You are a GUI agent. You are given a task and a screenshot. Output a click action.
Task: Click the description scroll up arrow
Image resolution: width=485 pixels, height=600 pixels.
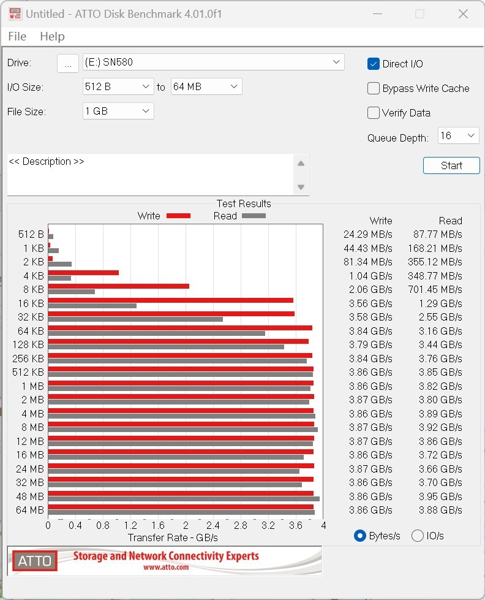click(x=301, y=164)
